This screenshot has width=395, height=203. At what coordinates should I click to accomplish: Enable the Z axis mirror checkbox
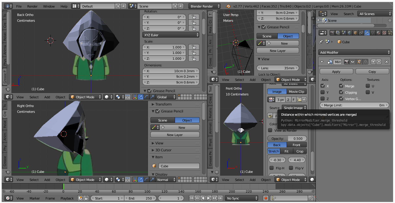(x=323, y=99)
